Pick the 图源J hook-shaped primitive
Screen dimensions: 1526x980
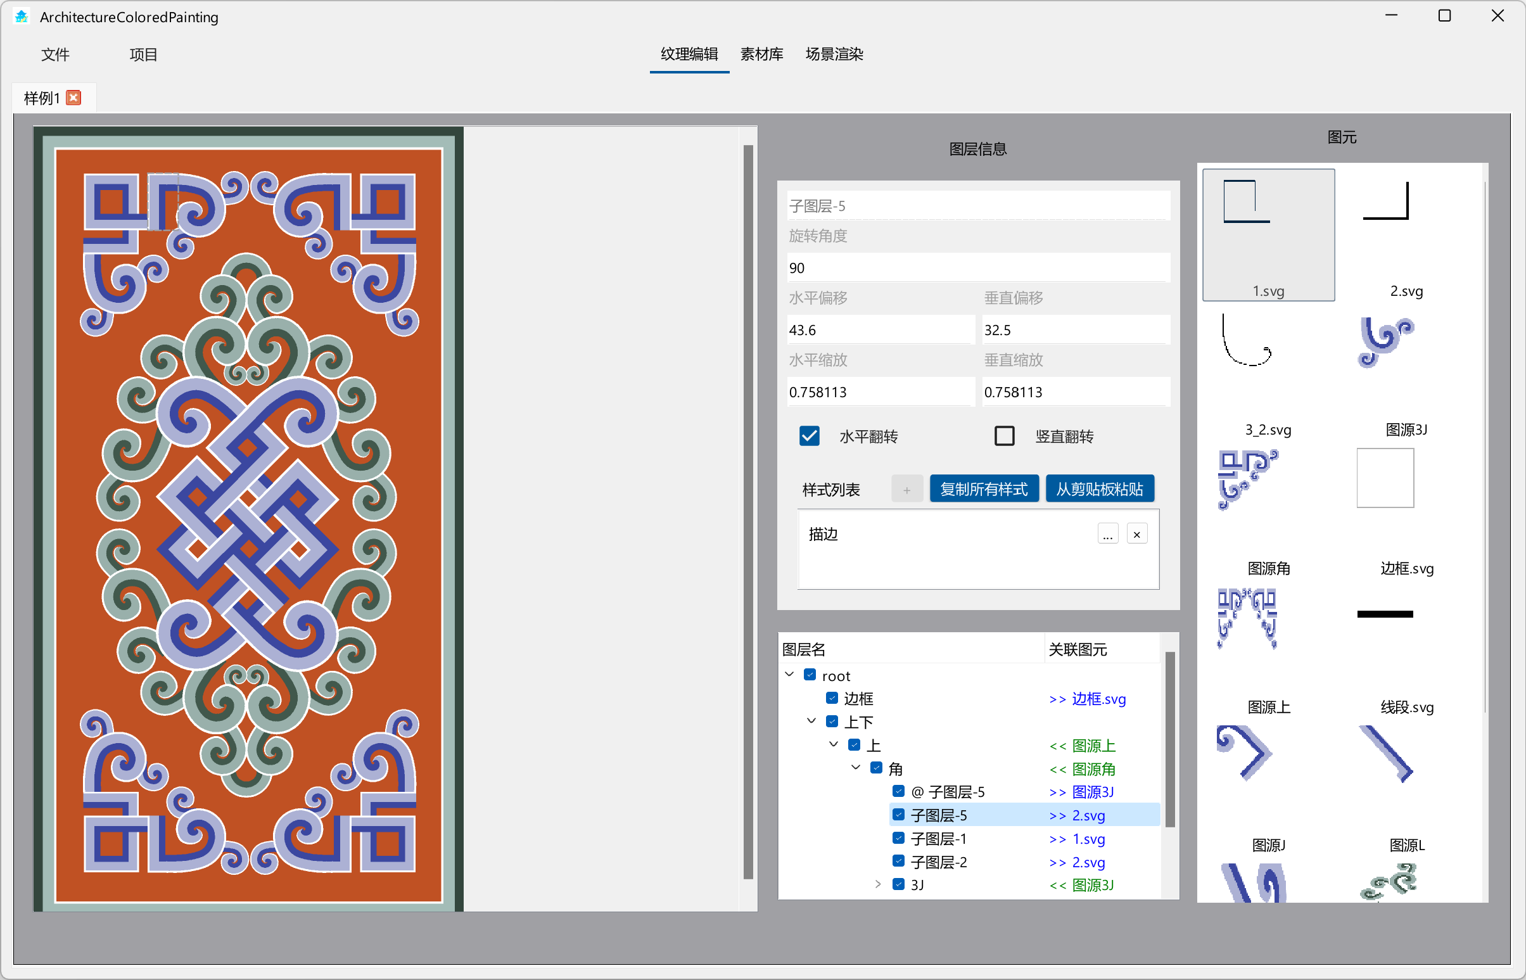(x=1268, y=789)
